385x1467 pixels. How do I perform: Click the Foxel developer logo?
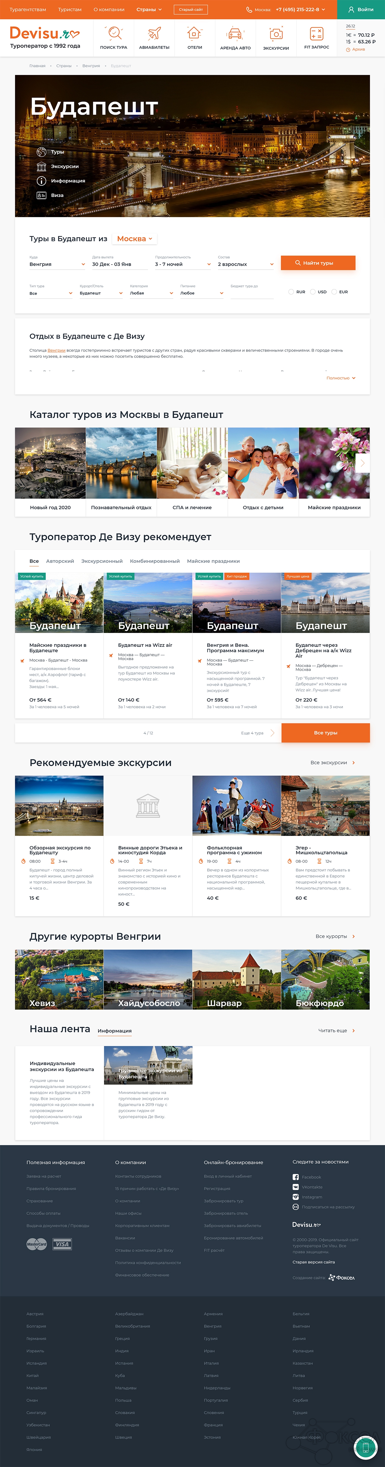pos(342,1278)
